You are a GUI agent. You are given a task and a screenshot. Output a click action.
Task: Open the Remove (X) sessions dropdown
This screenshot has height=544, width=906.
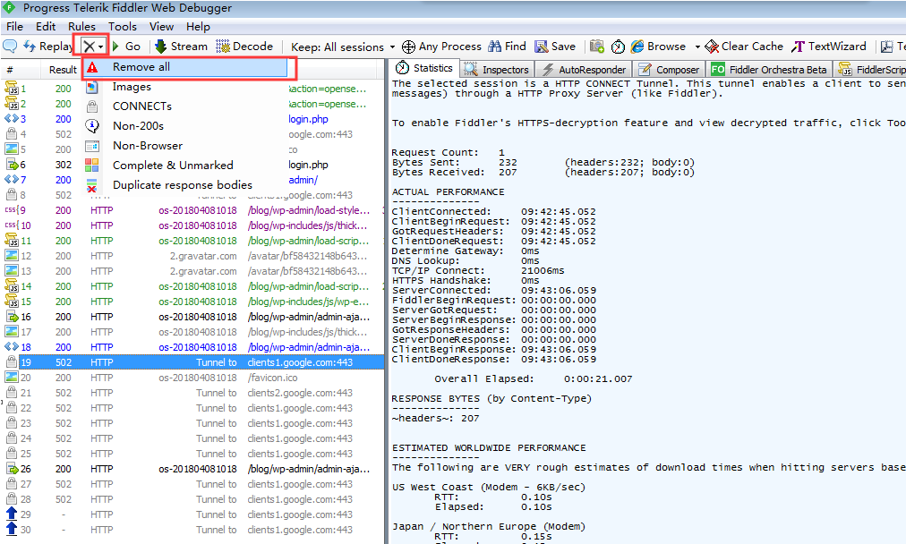pyautogui.click(x=92, y=47)
